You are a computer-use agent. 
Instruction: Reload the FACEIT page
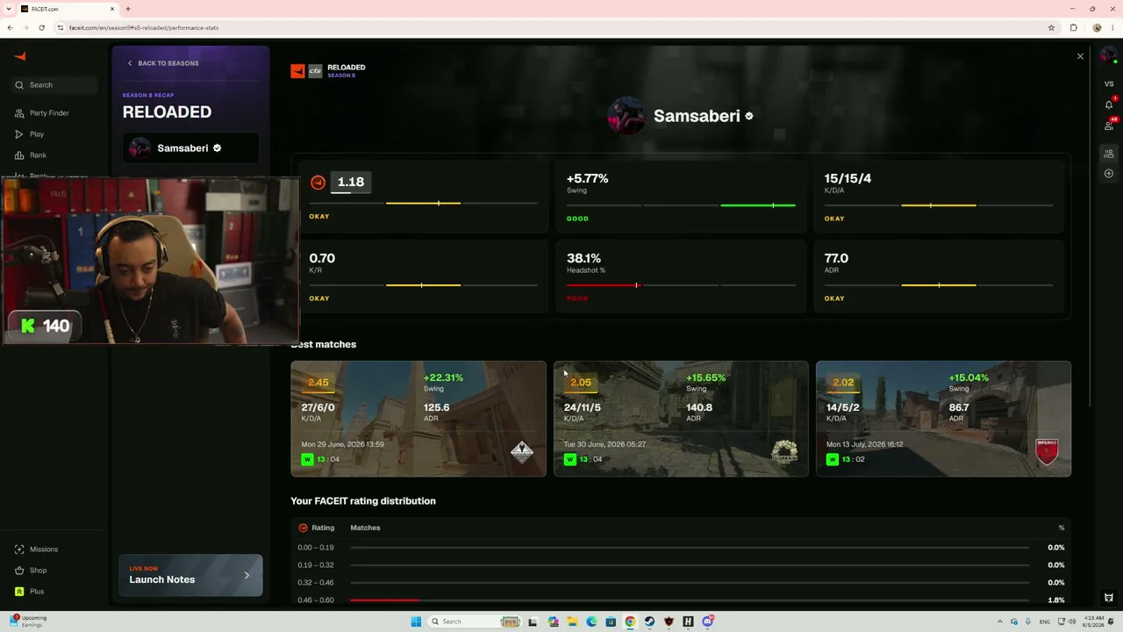pos(41,27)
